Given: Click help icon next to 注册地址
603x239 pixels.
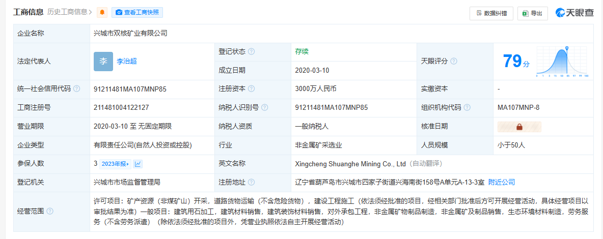Looking at the screenshot, I should 251,182.
